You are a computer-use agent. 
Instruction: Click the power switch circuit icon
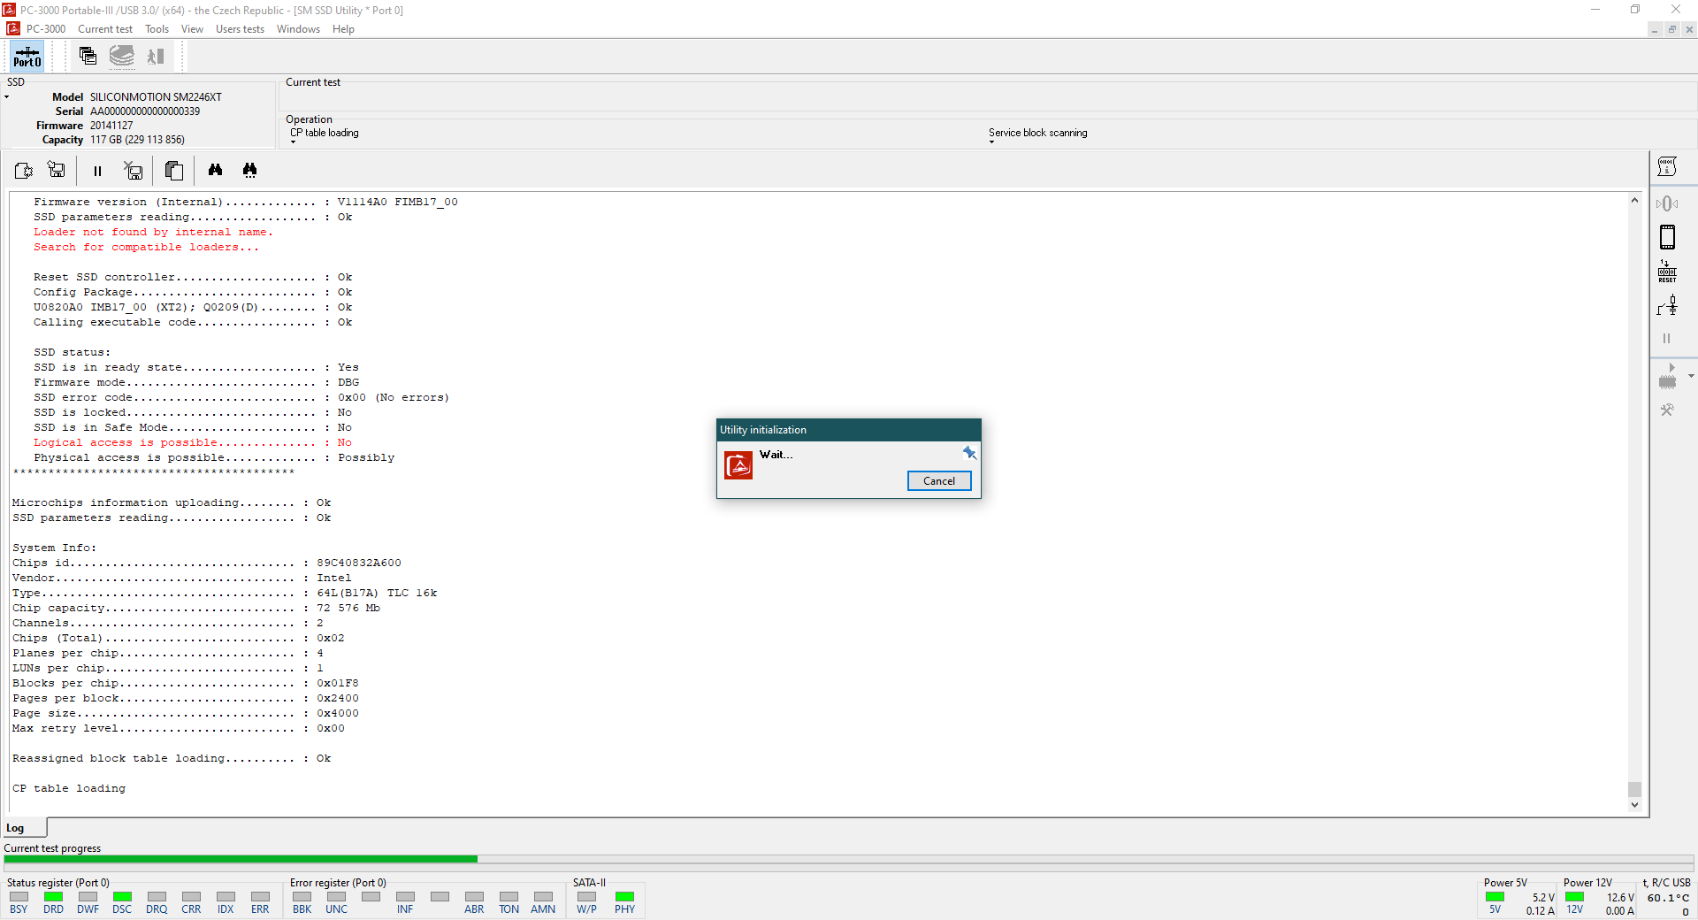click(x=1667, y=306)
